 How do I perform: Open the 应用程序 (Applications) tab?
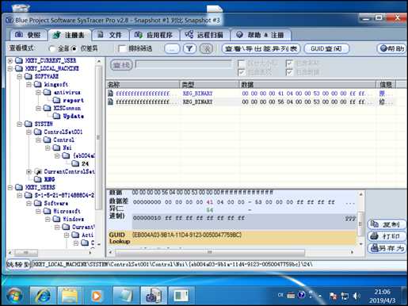[x=154, y=35]
